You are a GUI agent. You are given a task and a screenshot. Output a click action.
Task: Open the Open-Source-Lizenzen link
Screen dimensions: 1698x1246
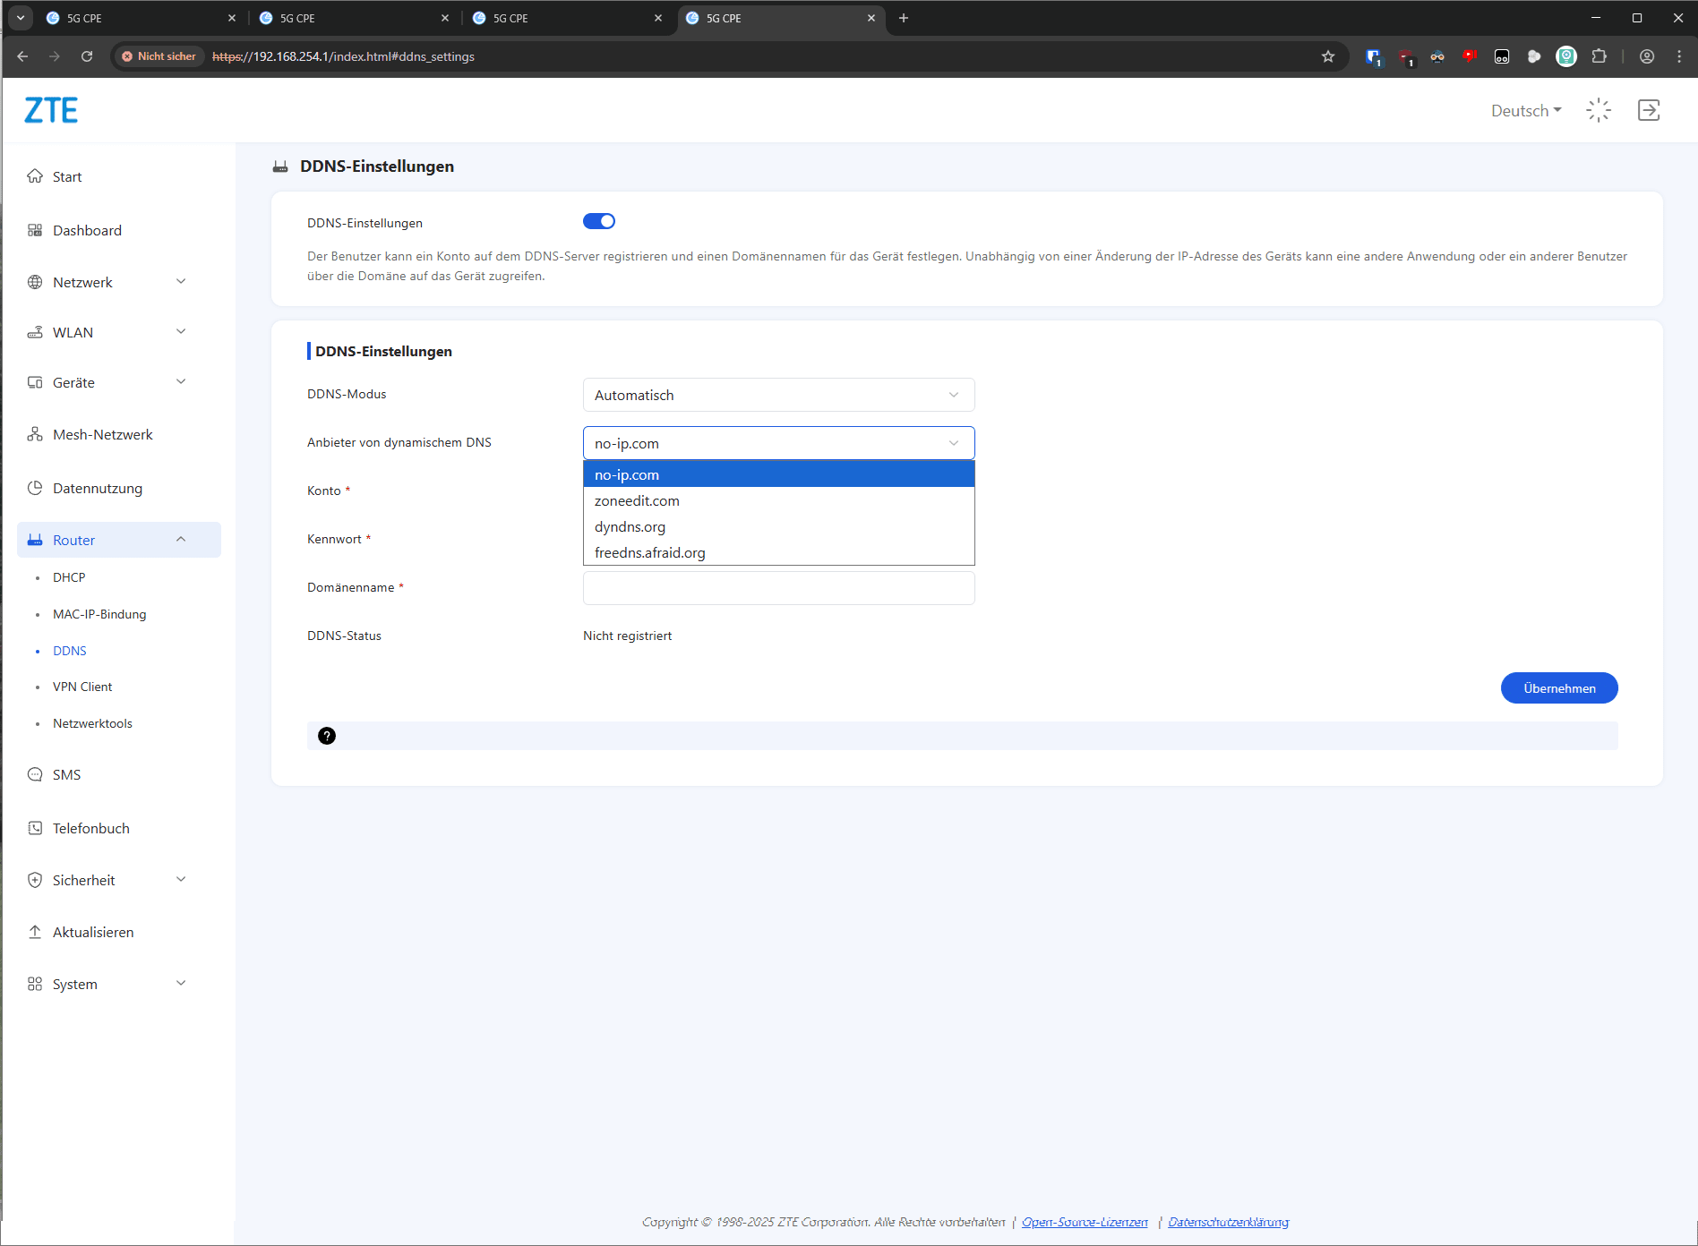[1085, 1222]
